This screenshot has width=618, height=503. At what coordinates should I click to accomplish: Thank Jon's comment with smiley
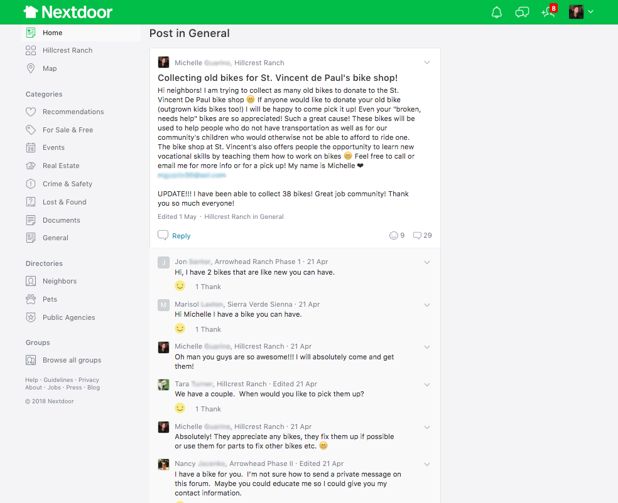tap(180, 286)
